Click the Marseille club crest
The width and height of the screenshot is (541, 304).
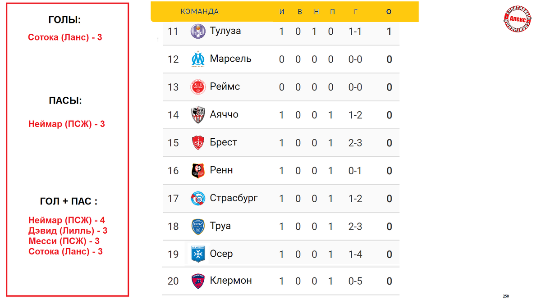point(198,59)
